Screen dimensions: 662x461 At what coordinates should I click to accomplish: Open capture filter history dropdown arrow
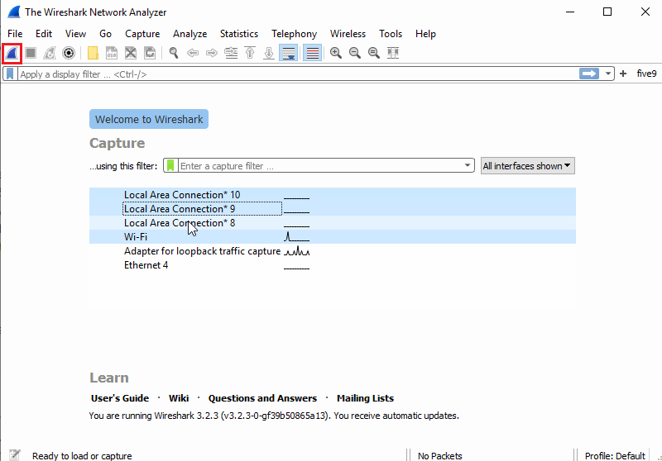coord(468,165)
